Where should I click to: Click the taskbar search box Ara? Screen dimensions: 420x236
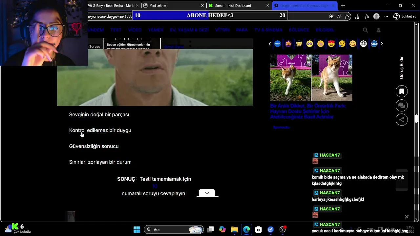tap(174, 229)
